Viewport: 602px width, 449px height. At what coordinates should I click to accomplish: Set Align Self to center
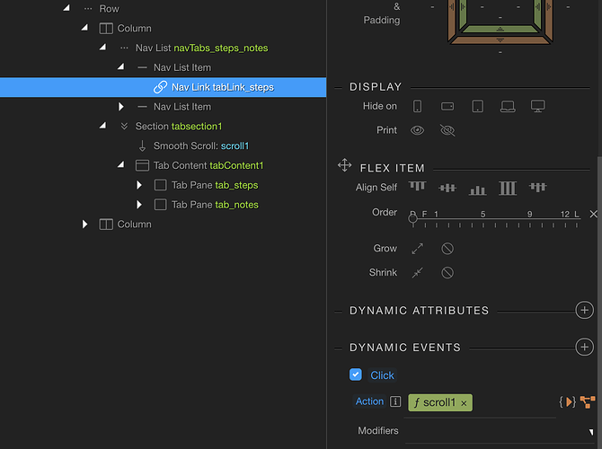pyautogui.click(x=447, y=188)
